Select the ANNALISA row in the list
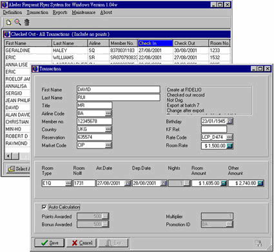This screenshot has height=252, width=274. click(17, 86)
